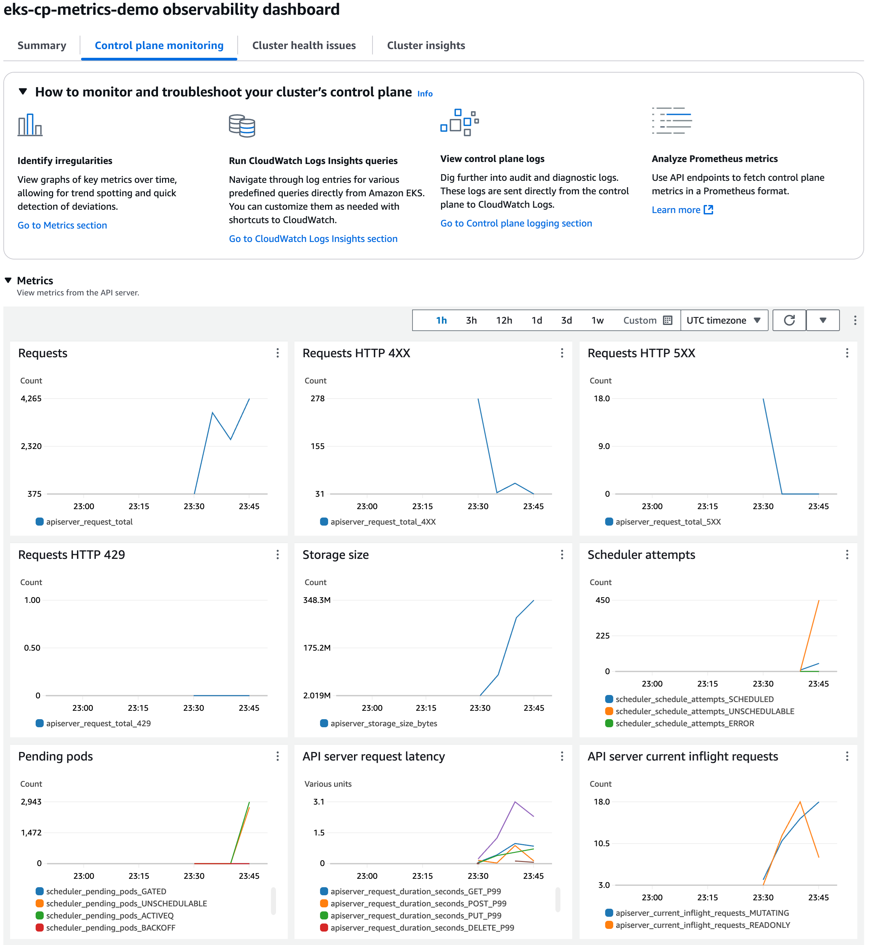Select the 1w time range option
This screenshot has width=869, height=945.
pos(597,320)
